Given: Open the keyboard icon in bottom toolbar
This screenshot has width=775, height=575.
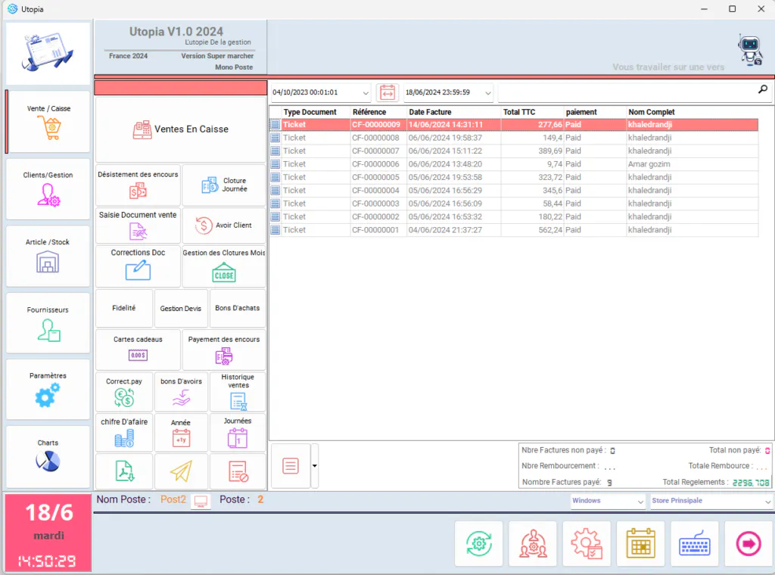Looking at the screenshot, I should point(695,543).
